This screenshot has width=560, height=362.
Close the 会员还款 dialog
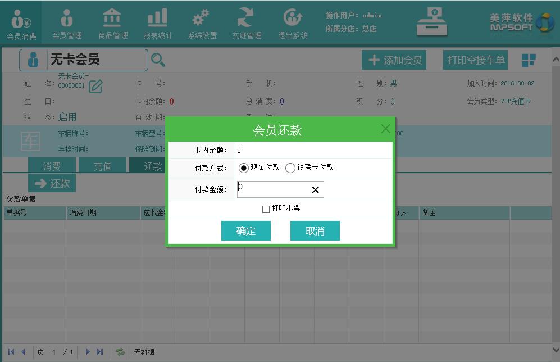point(385,129)
